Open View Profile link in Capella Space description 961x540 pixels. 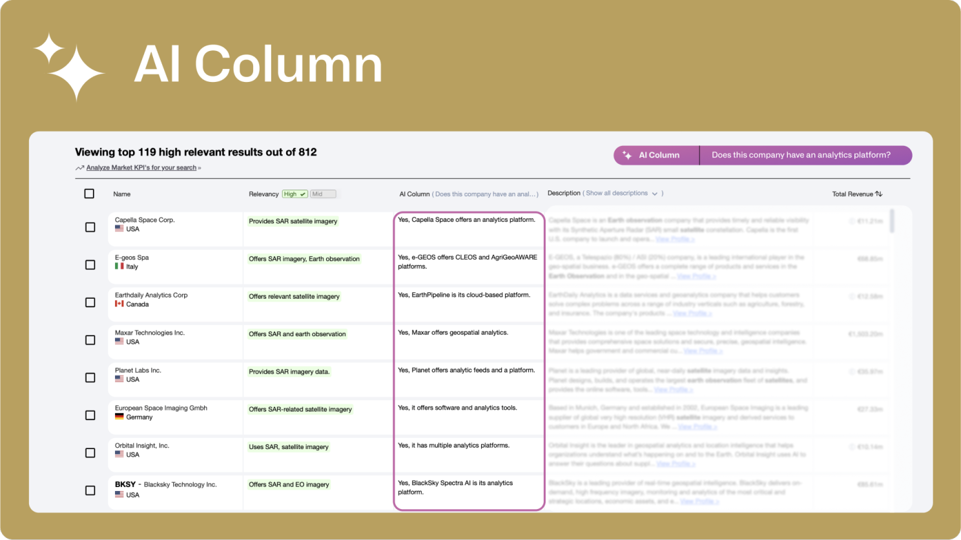[675, 239]
